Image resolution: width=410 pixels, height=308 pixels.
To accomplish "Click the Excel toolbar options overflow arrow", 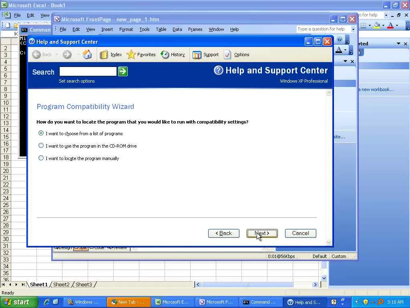I will pos(408,25).
